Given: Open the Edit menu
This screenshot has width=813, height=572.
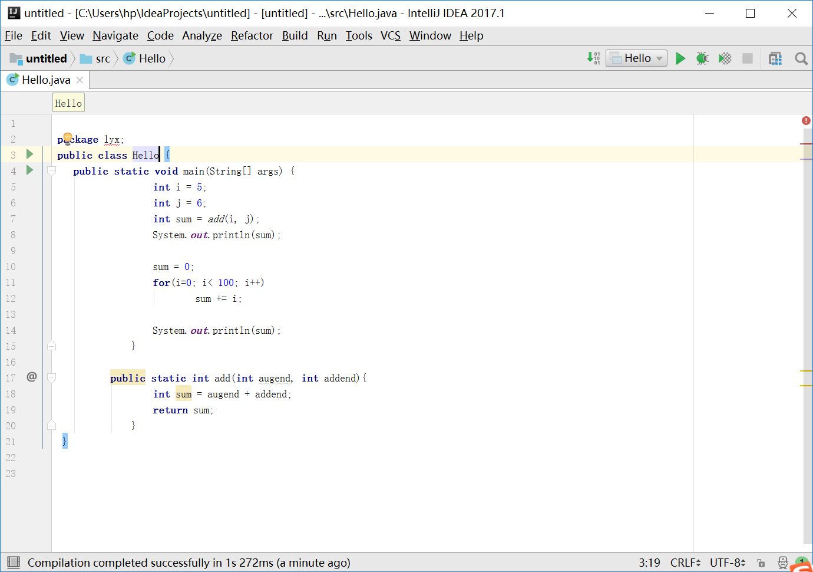Looking at the screenshot, I should [x=41, y=35].
